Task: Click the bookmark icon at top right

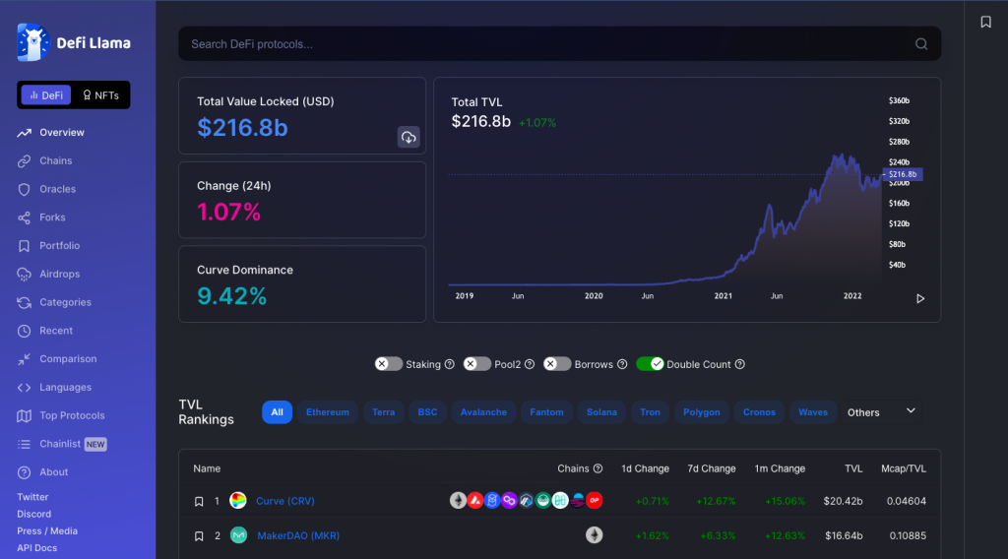Action: (x=985, y=22)
